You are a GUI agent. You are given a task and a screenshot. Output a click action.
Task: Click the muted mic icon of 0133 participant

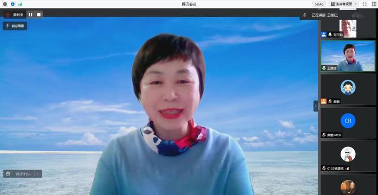tap(324, 169)
